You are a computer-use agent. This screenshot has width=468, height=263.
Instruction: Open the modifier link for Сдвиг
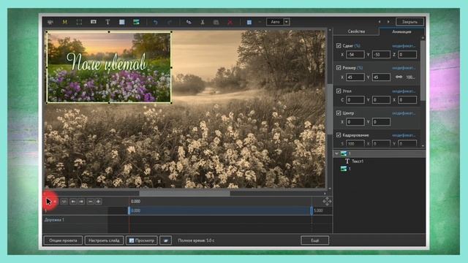(404, 46)
